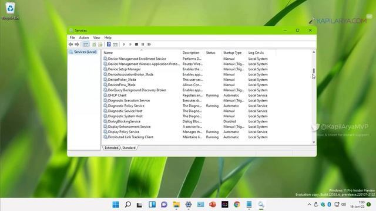Select Diagnostic System Host row
The height and width of the screenshot is (211, 376).
(x=125, y=116)
